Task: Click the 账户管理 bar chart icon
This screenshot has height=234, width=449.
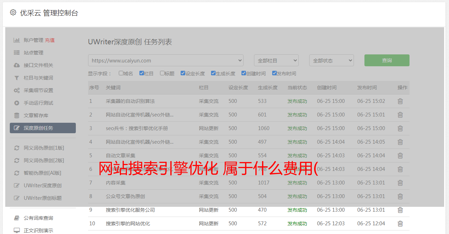Action: tap(16, 40)
